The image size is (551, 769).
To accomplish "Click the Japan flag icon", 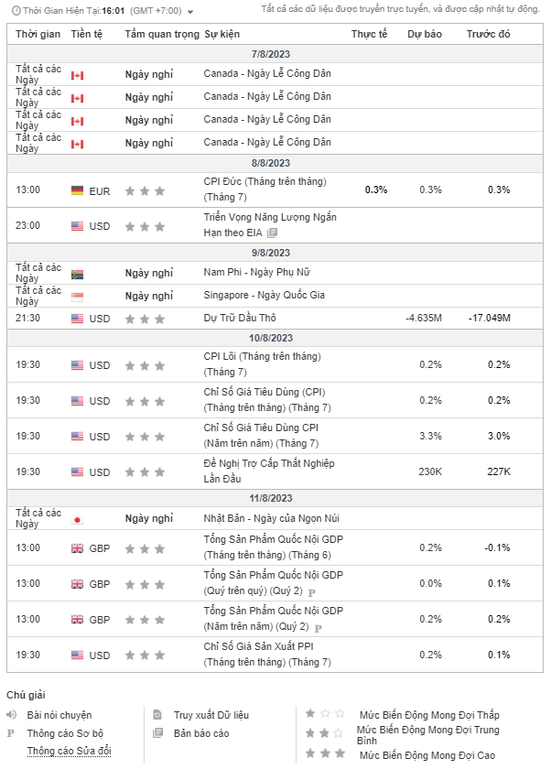I will tap(77, 519).
